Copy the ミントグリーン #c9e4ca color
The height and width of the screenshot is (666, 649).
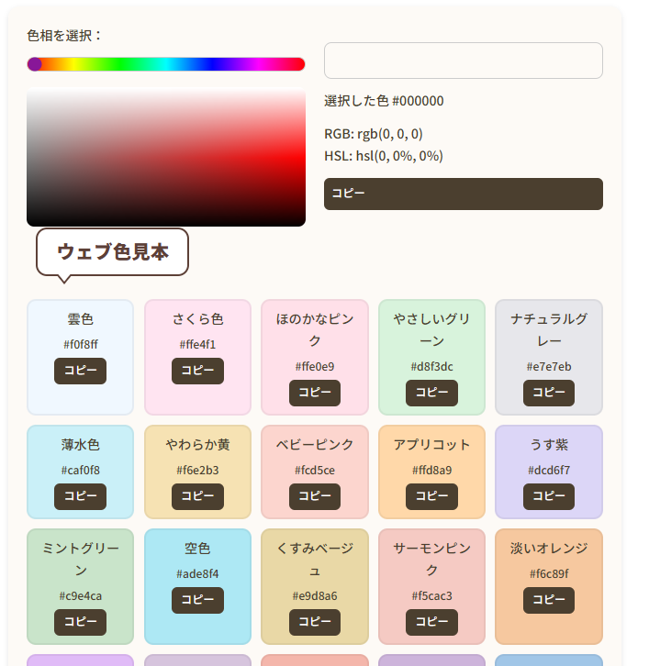[80, 623]
